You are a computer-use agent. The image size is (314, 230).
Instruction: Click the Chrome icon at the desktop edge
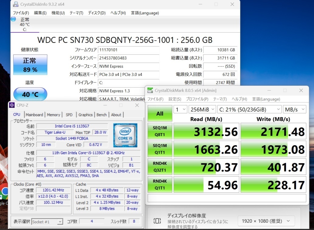[4, 192]
